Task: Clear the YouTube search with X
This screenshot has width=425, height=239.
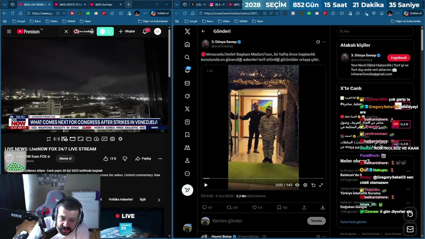Action: pos(66,31)
